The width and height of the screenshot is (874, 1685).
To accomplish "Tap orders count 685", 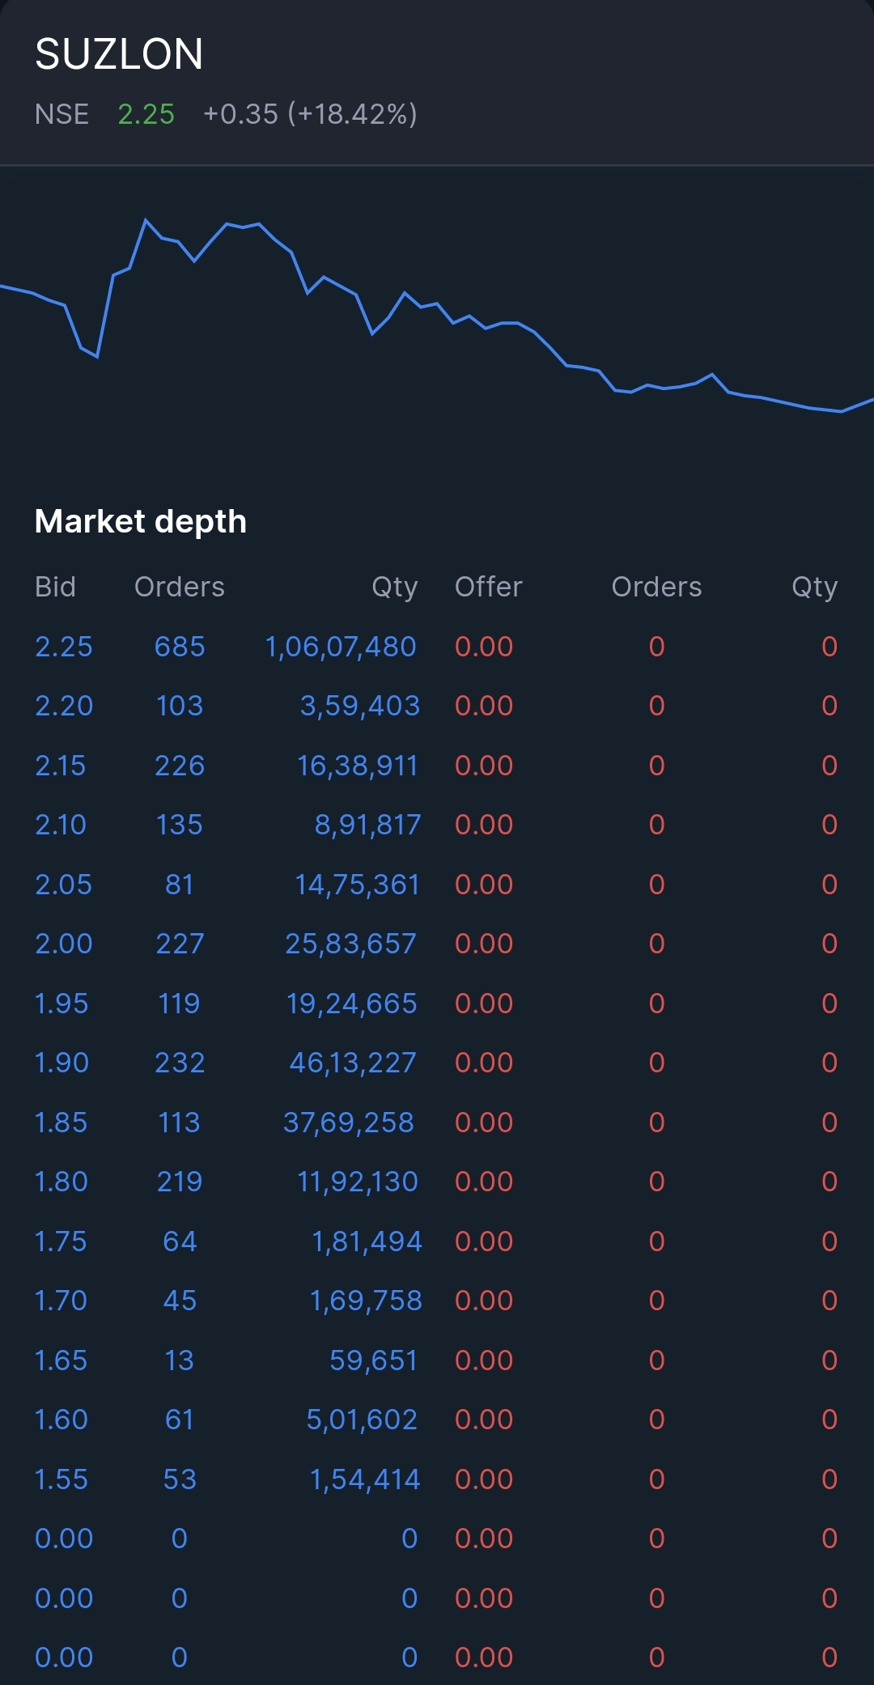I will click(x=180, y=647).
